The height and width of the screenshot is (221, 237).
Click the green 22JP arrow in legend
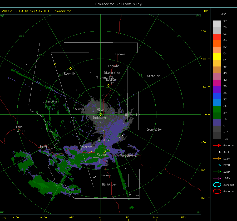click(x=217, y=172)
